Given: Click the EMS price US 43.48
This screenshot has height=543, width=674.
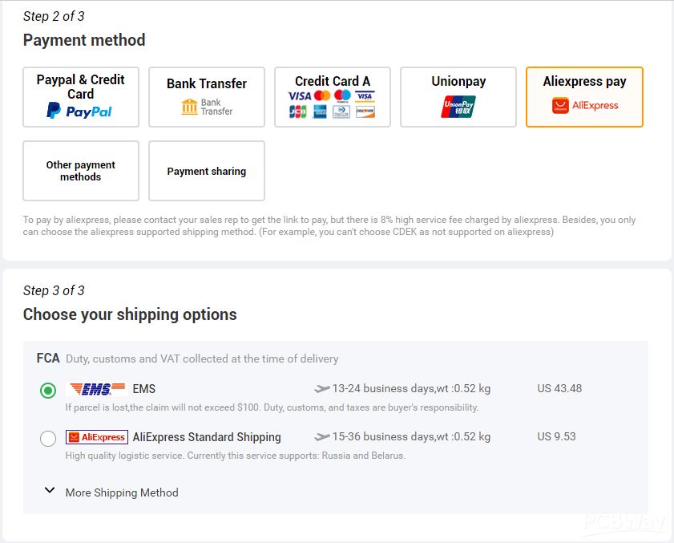Looking at the screenshot, I should click(559, 388).
